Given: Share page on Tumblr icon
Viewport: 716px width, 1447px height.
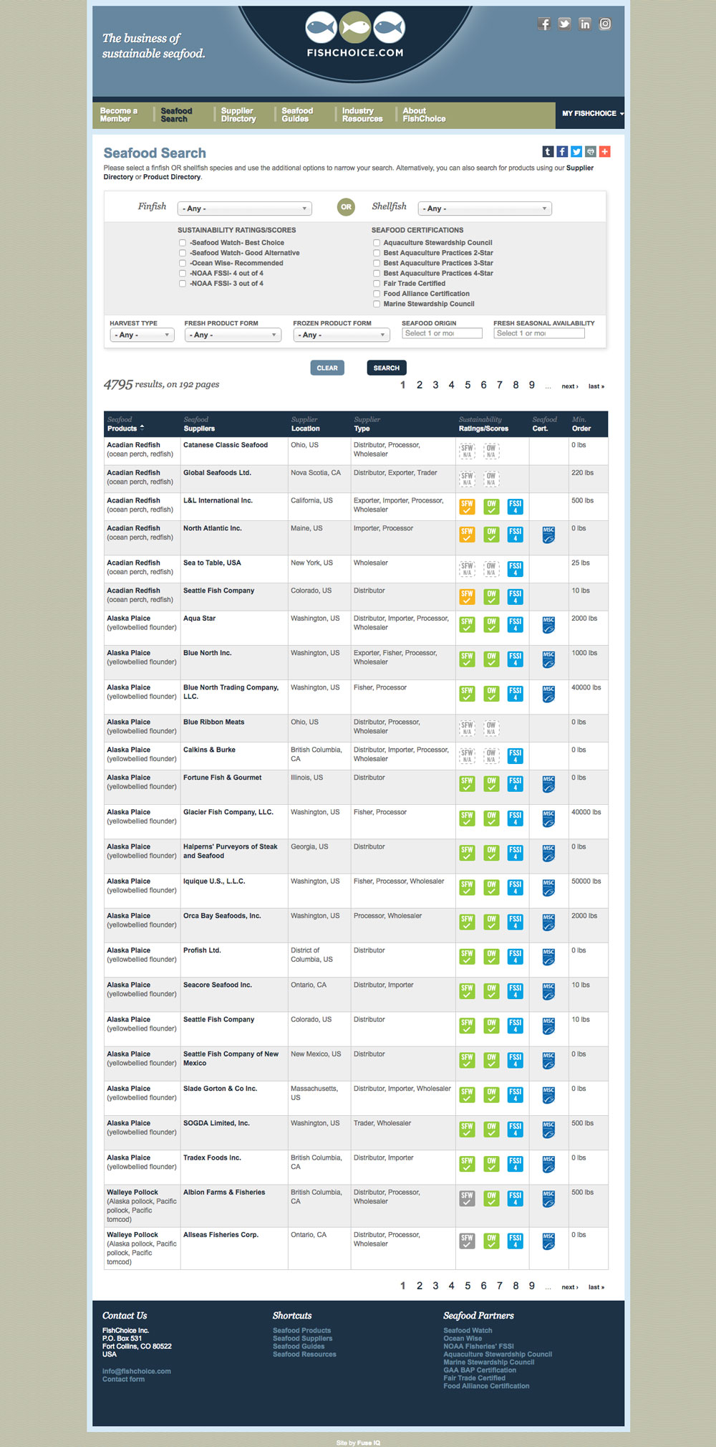Looking at the screenshot, I should click(548, 151).
